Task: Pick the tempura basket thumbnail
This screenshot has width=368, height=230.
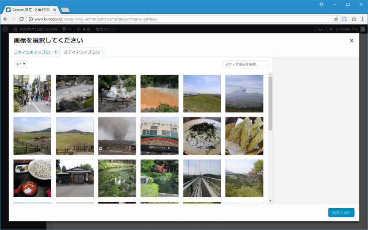Action: tap(244, 136)
